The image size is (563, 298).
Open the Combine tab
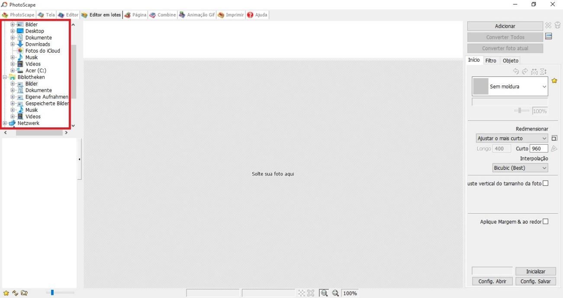162,15
